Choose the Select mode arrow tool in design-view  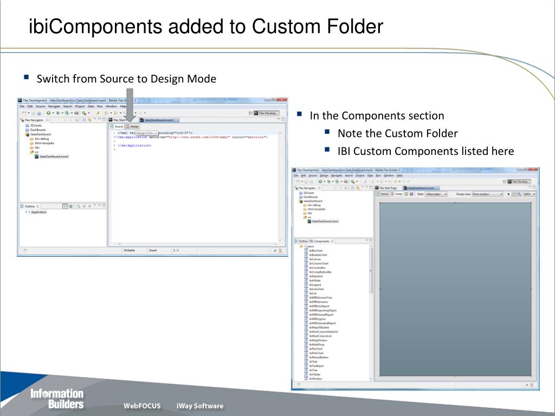tap(508, 194)
